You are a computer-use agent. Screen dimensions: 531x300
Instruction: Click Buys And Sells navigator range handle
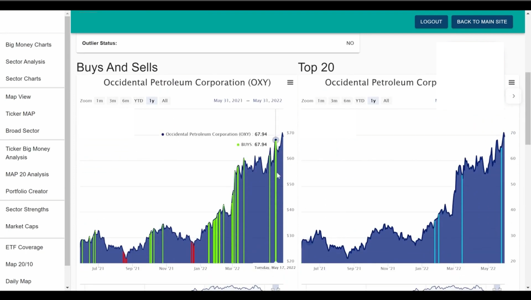pos(275,288)
